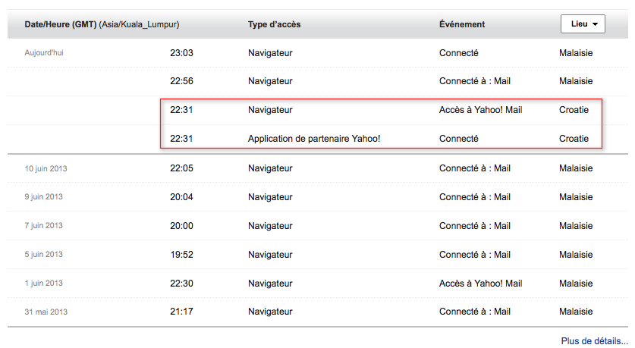Click the Événement column header
Image resolution: width=635 pixels, height=348 pixels.
[462, 24]
